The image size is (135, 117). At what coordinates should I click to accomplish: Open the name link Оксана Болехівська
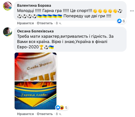(x=35, y=31)
